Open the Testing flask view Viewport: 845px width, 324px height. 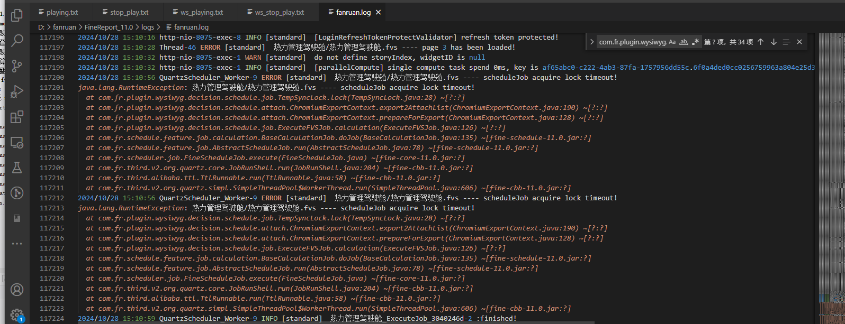(x=17, y=168)
